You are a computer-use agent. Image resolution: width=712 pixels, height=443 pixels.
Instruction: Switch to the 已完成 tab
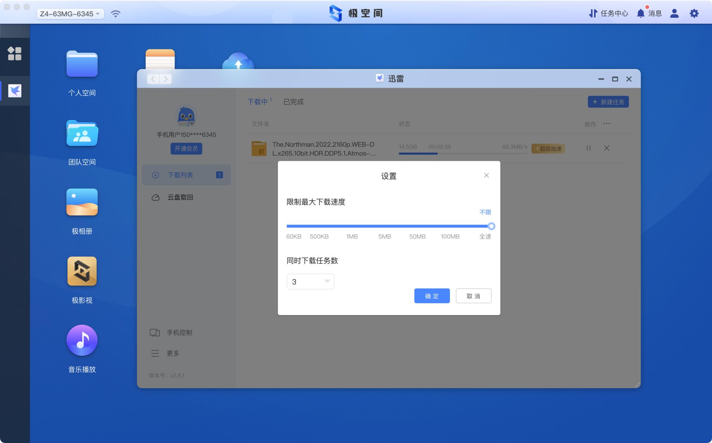293,102
